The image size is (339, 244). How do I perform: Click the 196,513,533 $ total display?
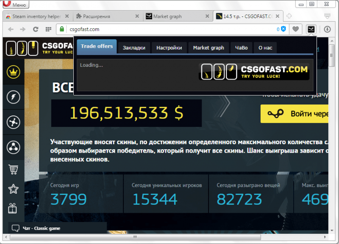pos(126,113)
